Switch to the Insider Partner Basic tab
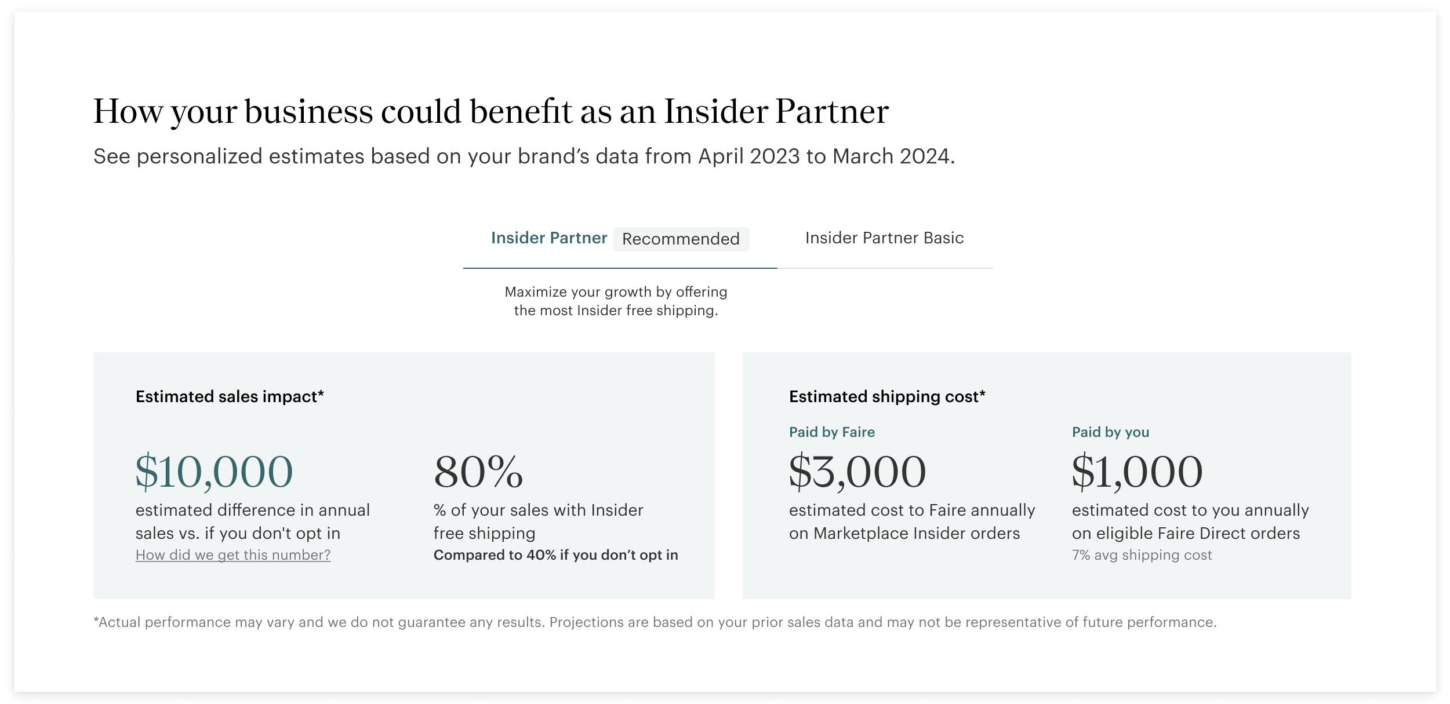The height and width of the screenshot is (704, 1450). coord(884,238)
